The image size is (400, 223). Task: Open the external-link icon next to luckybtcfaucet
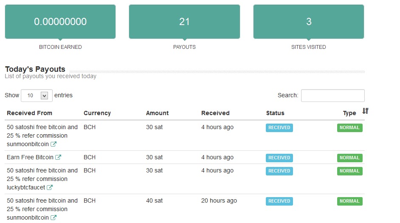coord(50,188)
